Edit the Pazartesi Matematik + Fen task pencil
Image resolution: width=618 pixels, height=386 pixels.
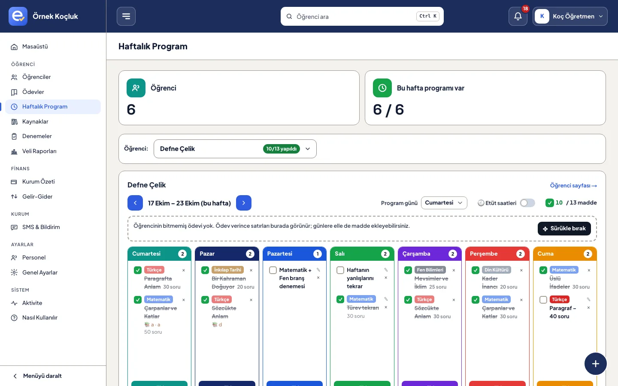click(x=318, y=270)
